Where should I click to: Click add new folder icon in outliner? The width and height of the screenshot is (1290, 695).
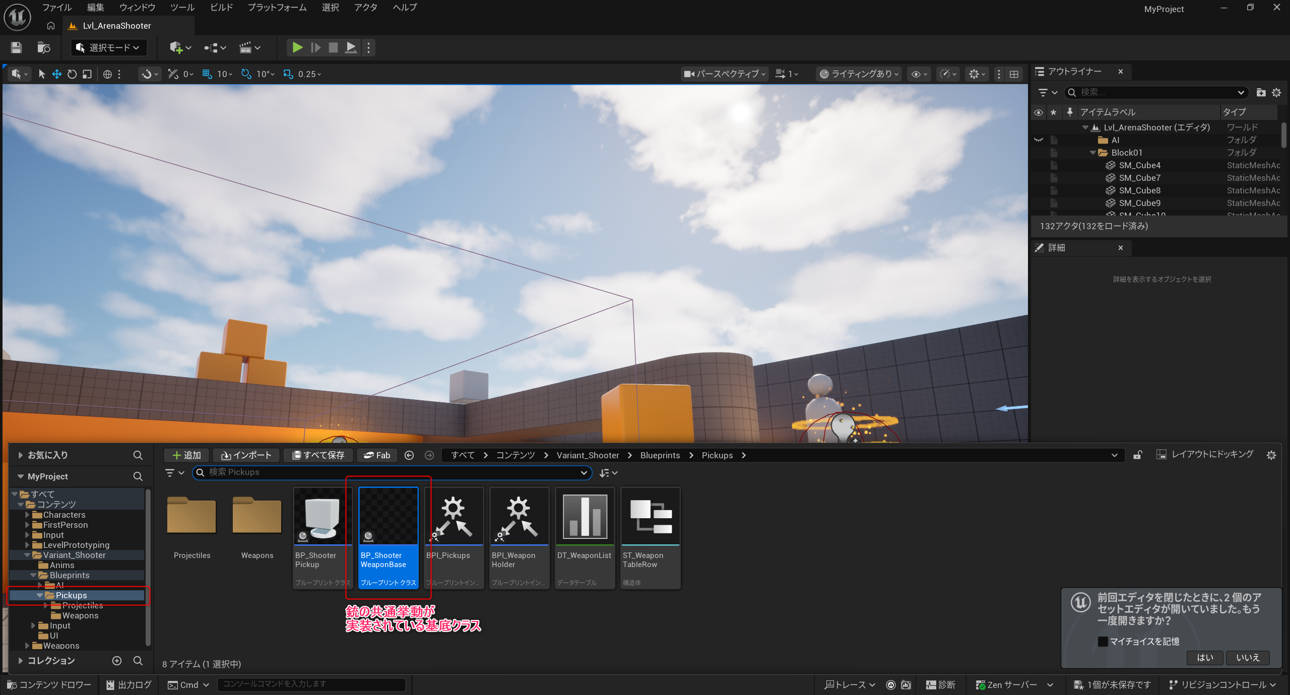(1261, 92)
